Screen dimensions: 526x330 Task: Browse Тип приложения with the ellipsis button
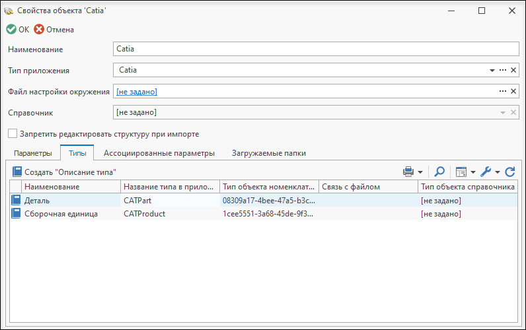pyautogui.click(x=502, y=70)
